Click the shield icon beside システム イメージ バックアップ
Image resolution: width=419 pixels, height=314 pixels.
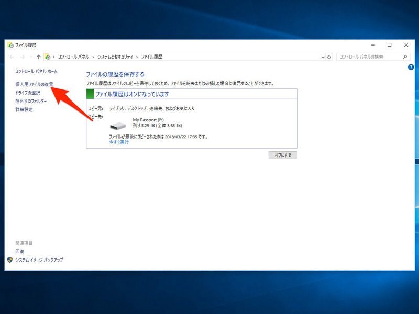coord(10,260)
